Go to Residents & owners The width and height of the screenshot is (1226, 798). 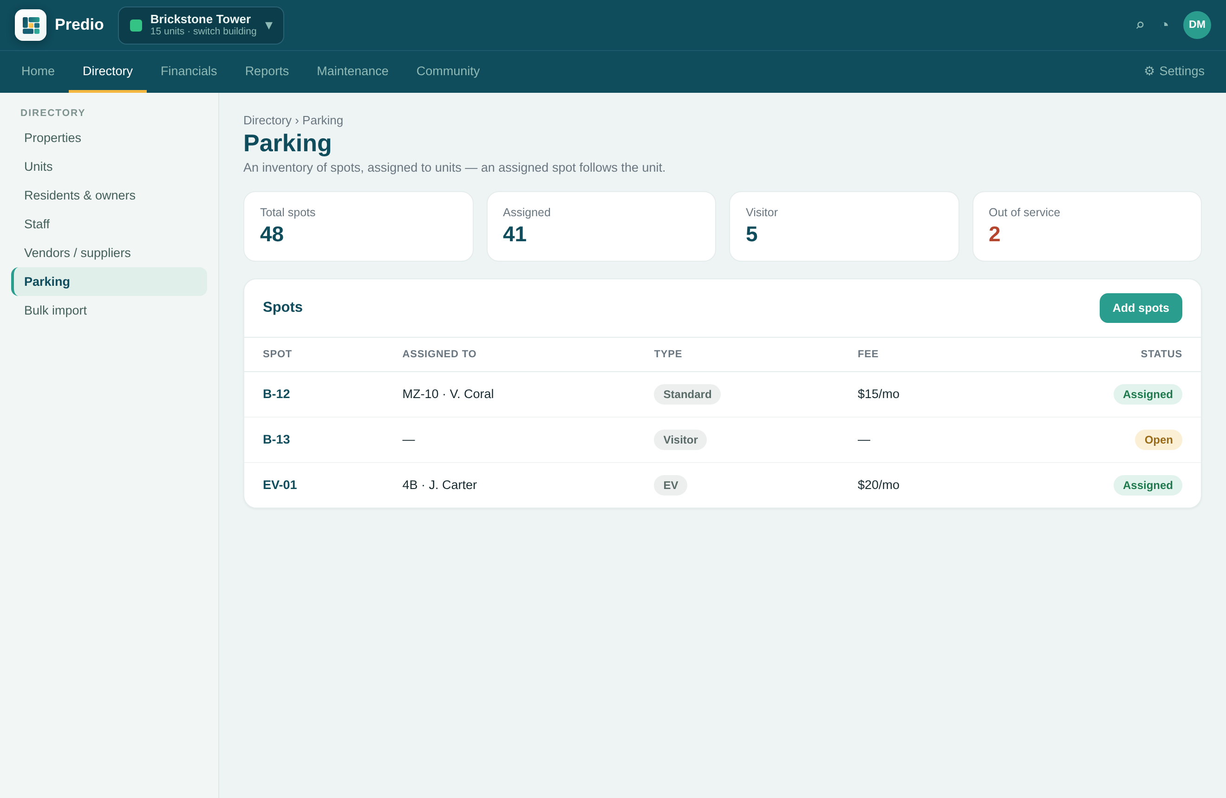click(109, 195)
